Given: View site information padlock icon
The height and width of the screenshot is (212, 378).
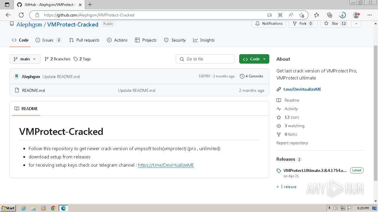Looking at the screenshot, I should coord(37,15).
